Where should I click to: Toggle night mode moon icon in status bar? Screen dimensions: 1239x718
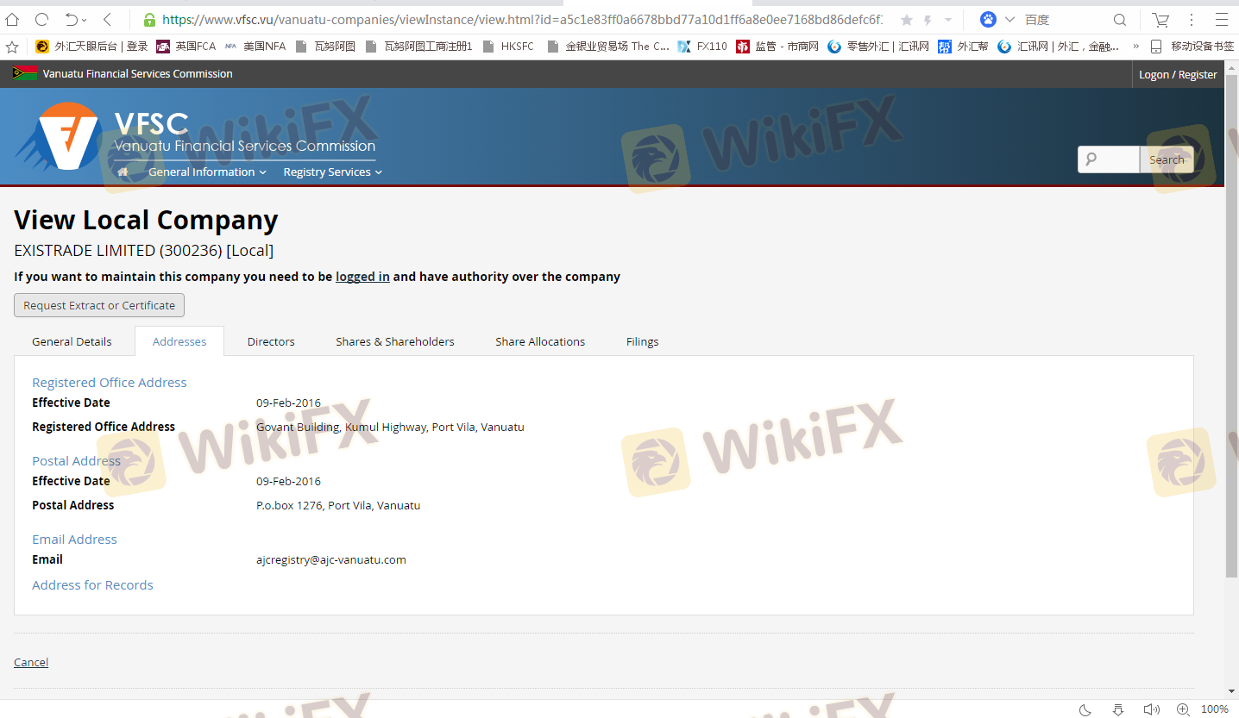1085,709
